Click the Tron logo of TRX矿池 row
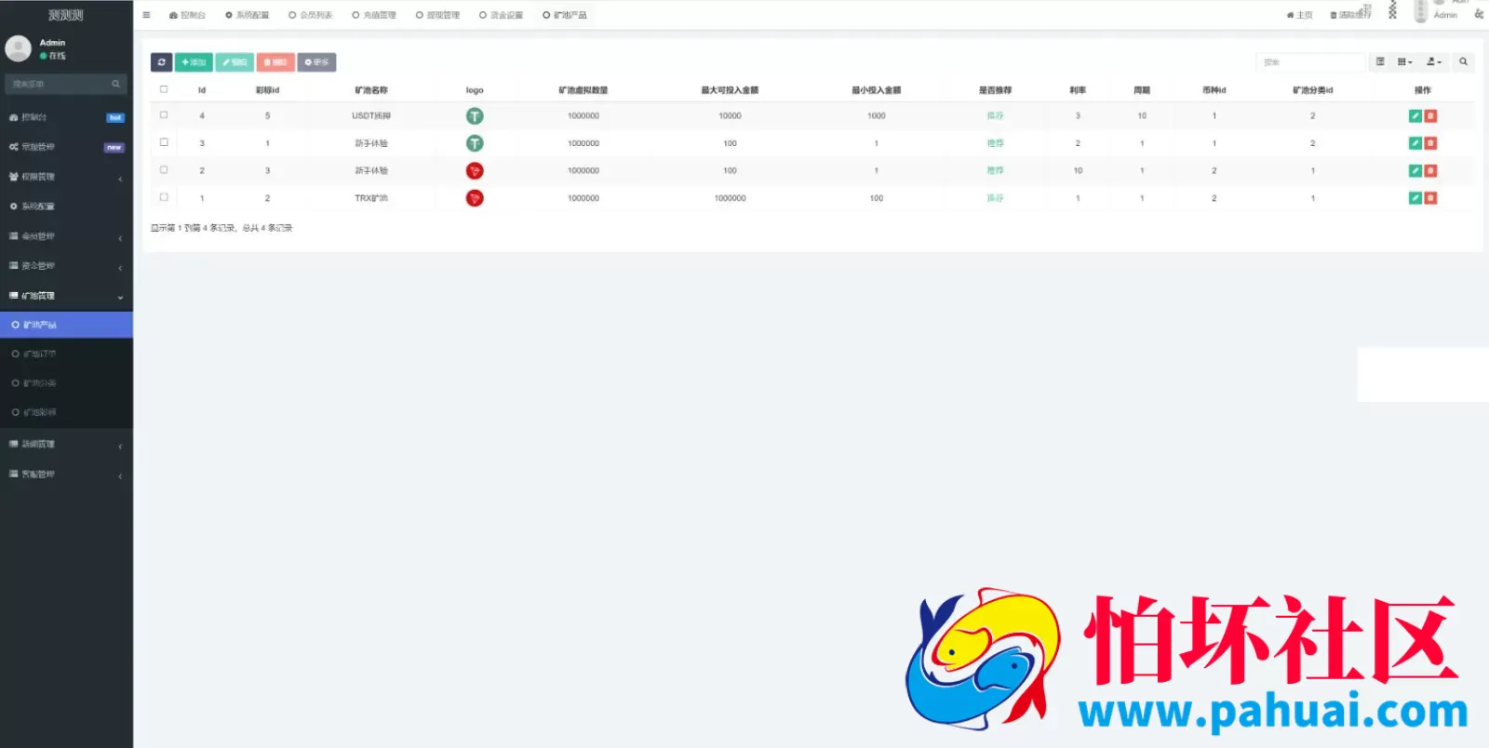 point(475,198)
